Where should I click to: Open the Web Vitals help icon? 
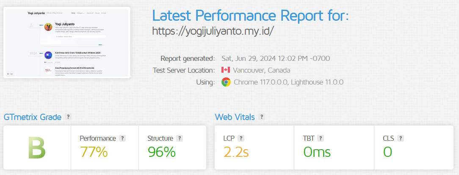pos(262,117)
